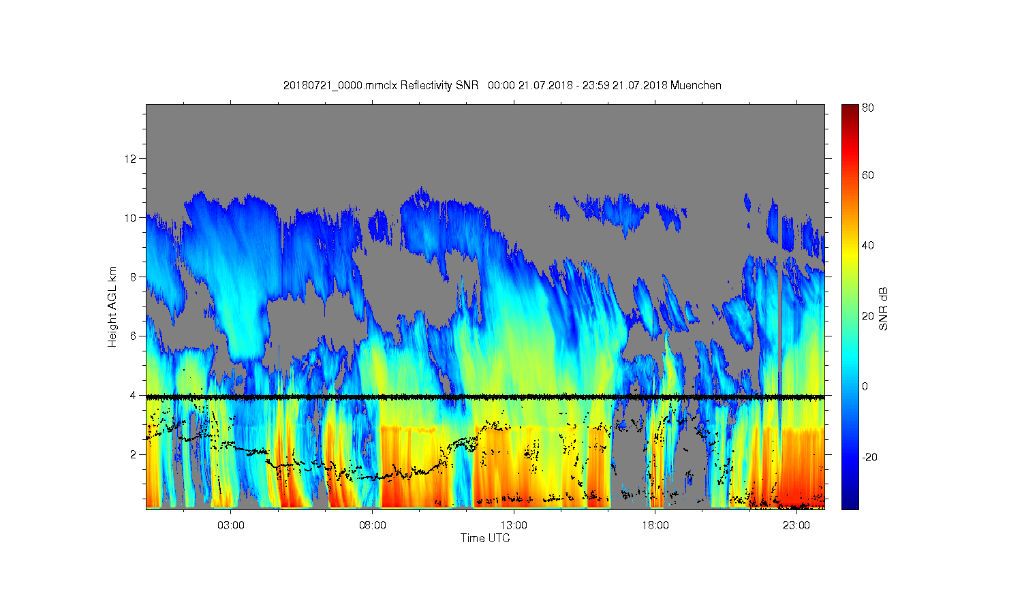The width and height of the screenshot is (1022, 613).
Task: Click the height tick label 8
Action: point(134,277)
